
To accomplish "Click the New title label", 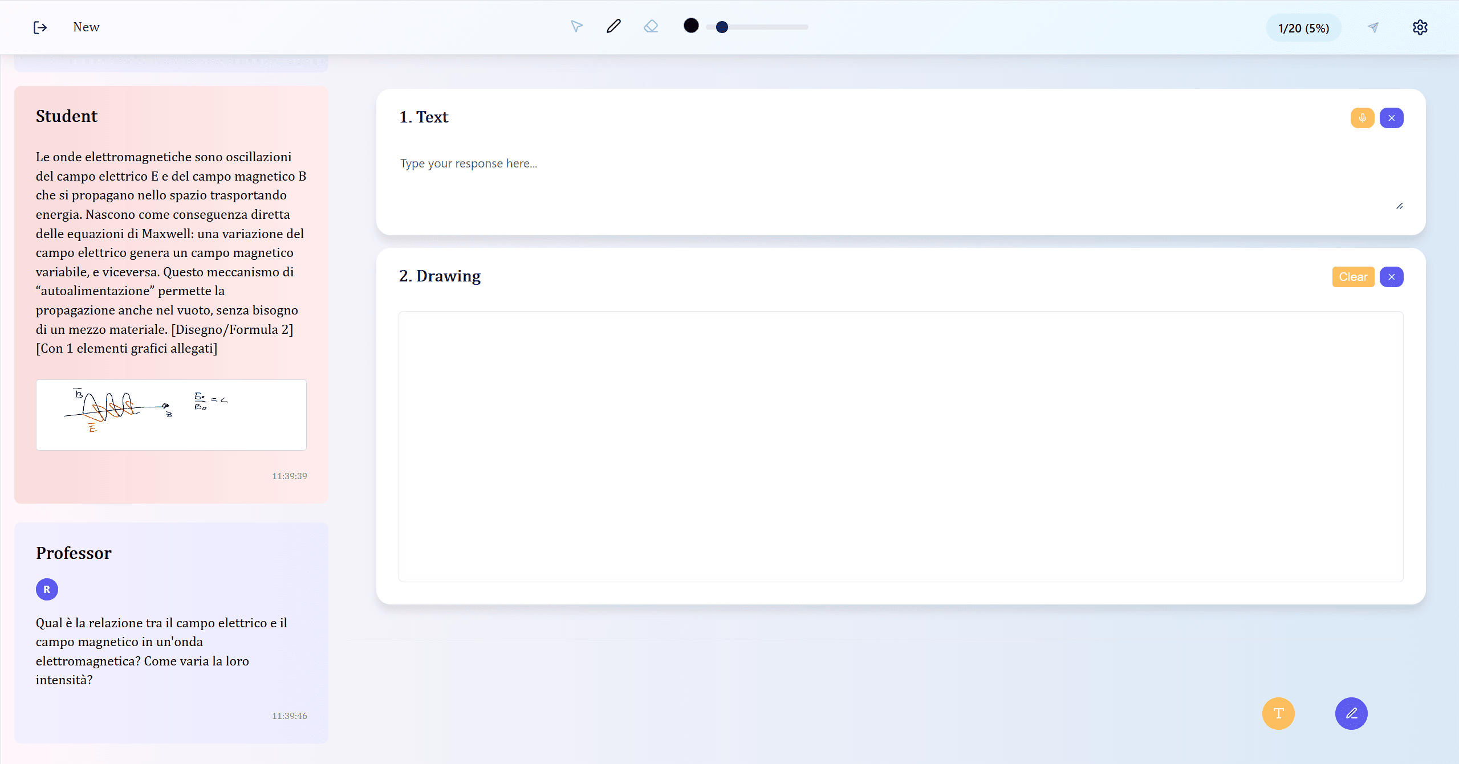I will click(86, 27).
